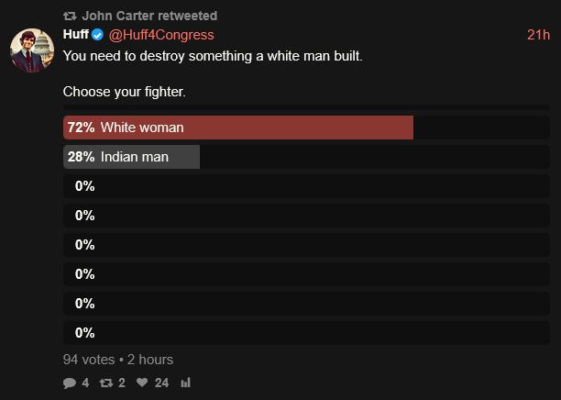Click the Choose your fighter tweet text
This screenshot has height=400, width=561.
point(125,92)
